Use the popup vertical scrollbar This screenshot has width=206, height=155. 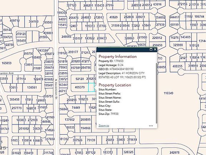[156, 93]
